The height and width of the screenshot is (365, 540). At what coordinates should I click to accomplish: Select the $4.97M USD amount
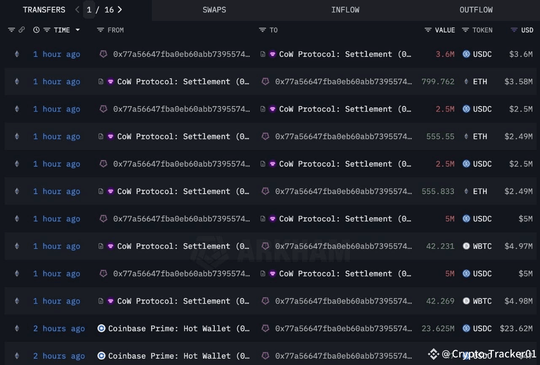point(518,246)
